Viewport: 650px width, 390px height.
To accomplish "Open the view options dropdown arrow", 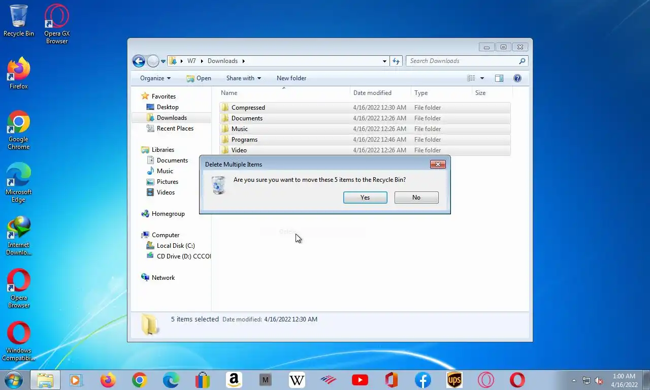I will pos(482,78).
